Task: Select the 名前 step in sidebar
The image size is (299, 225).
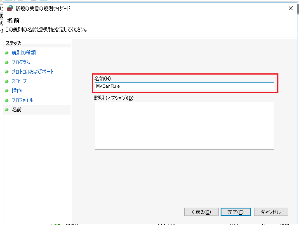Action: click(x=16, y=110)
